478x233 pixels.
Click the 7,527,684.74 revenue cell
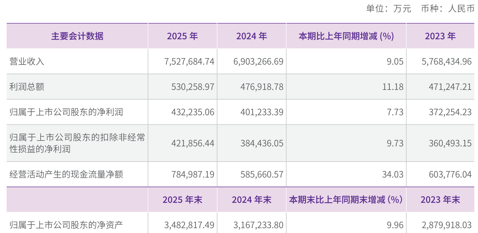pos(190,61)
